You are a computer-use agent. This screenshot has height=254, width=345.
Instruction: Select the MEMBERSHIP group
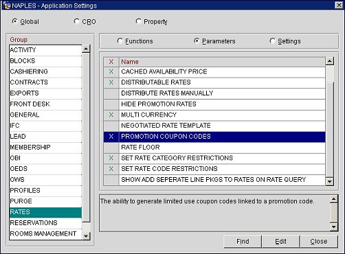tap(45, 148)
